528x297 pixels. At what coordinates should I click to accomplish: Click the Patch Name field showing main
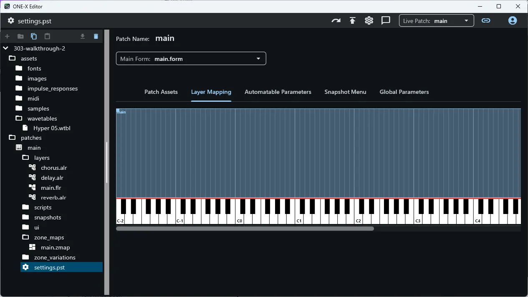(165, 38)
